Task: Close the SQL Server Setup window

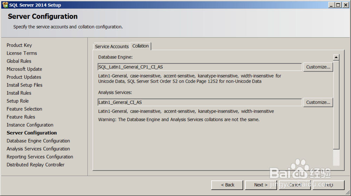Action: [346, 5]
